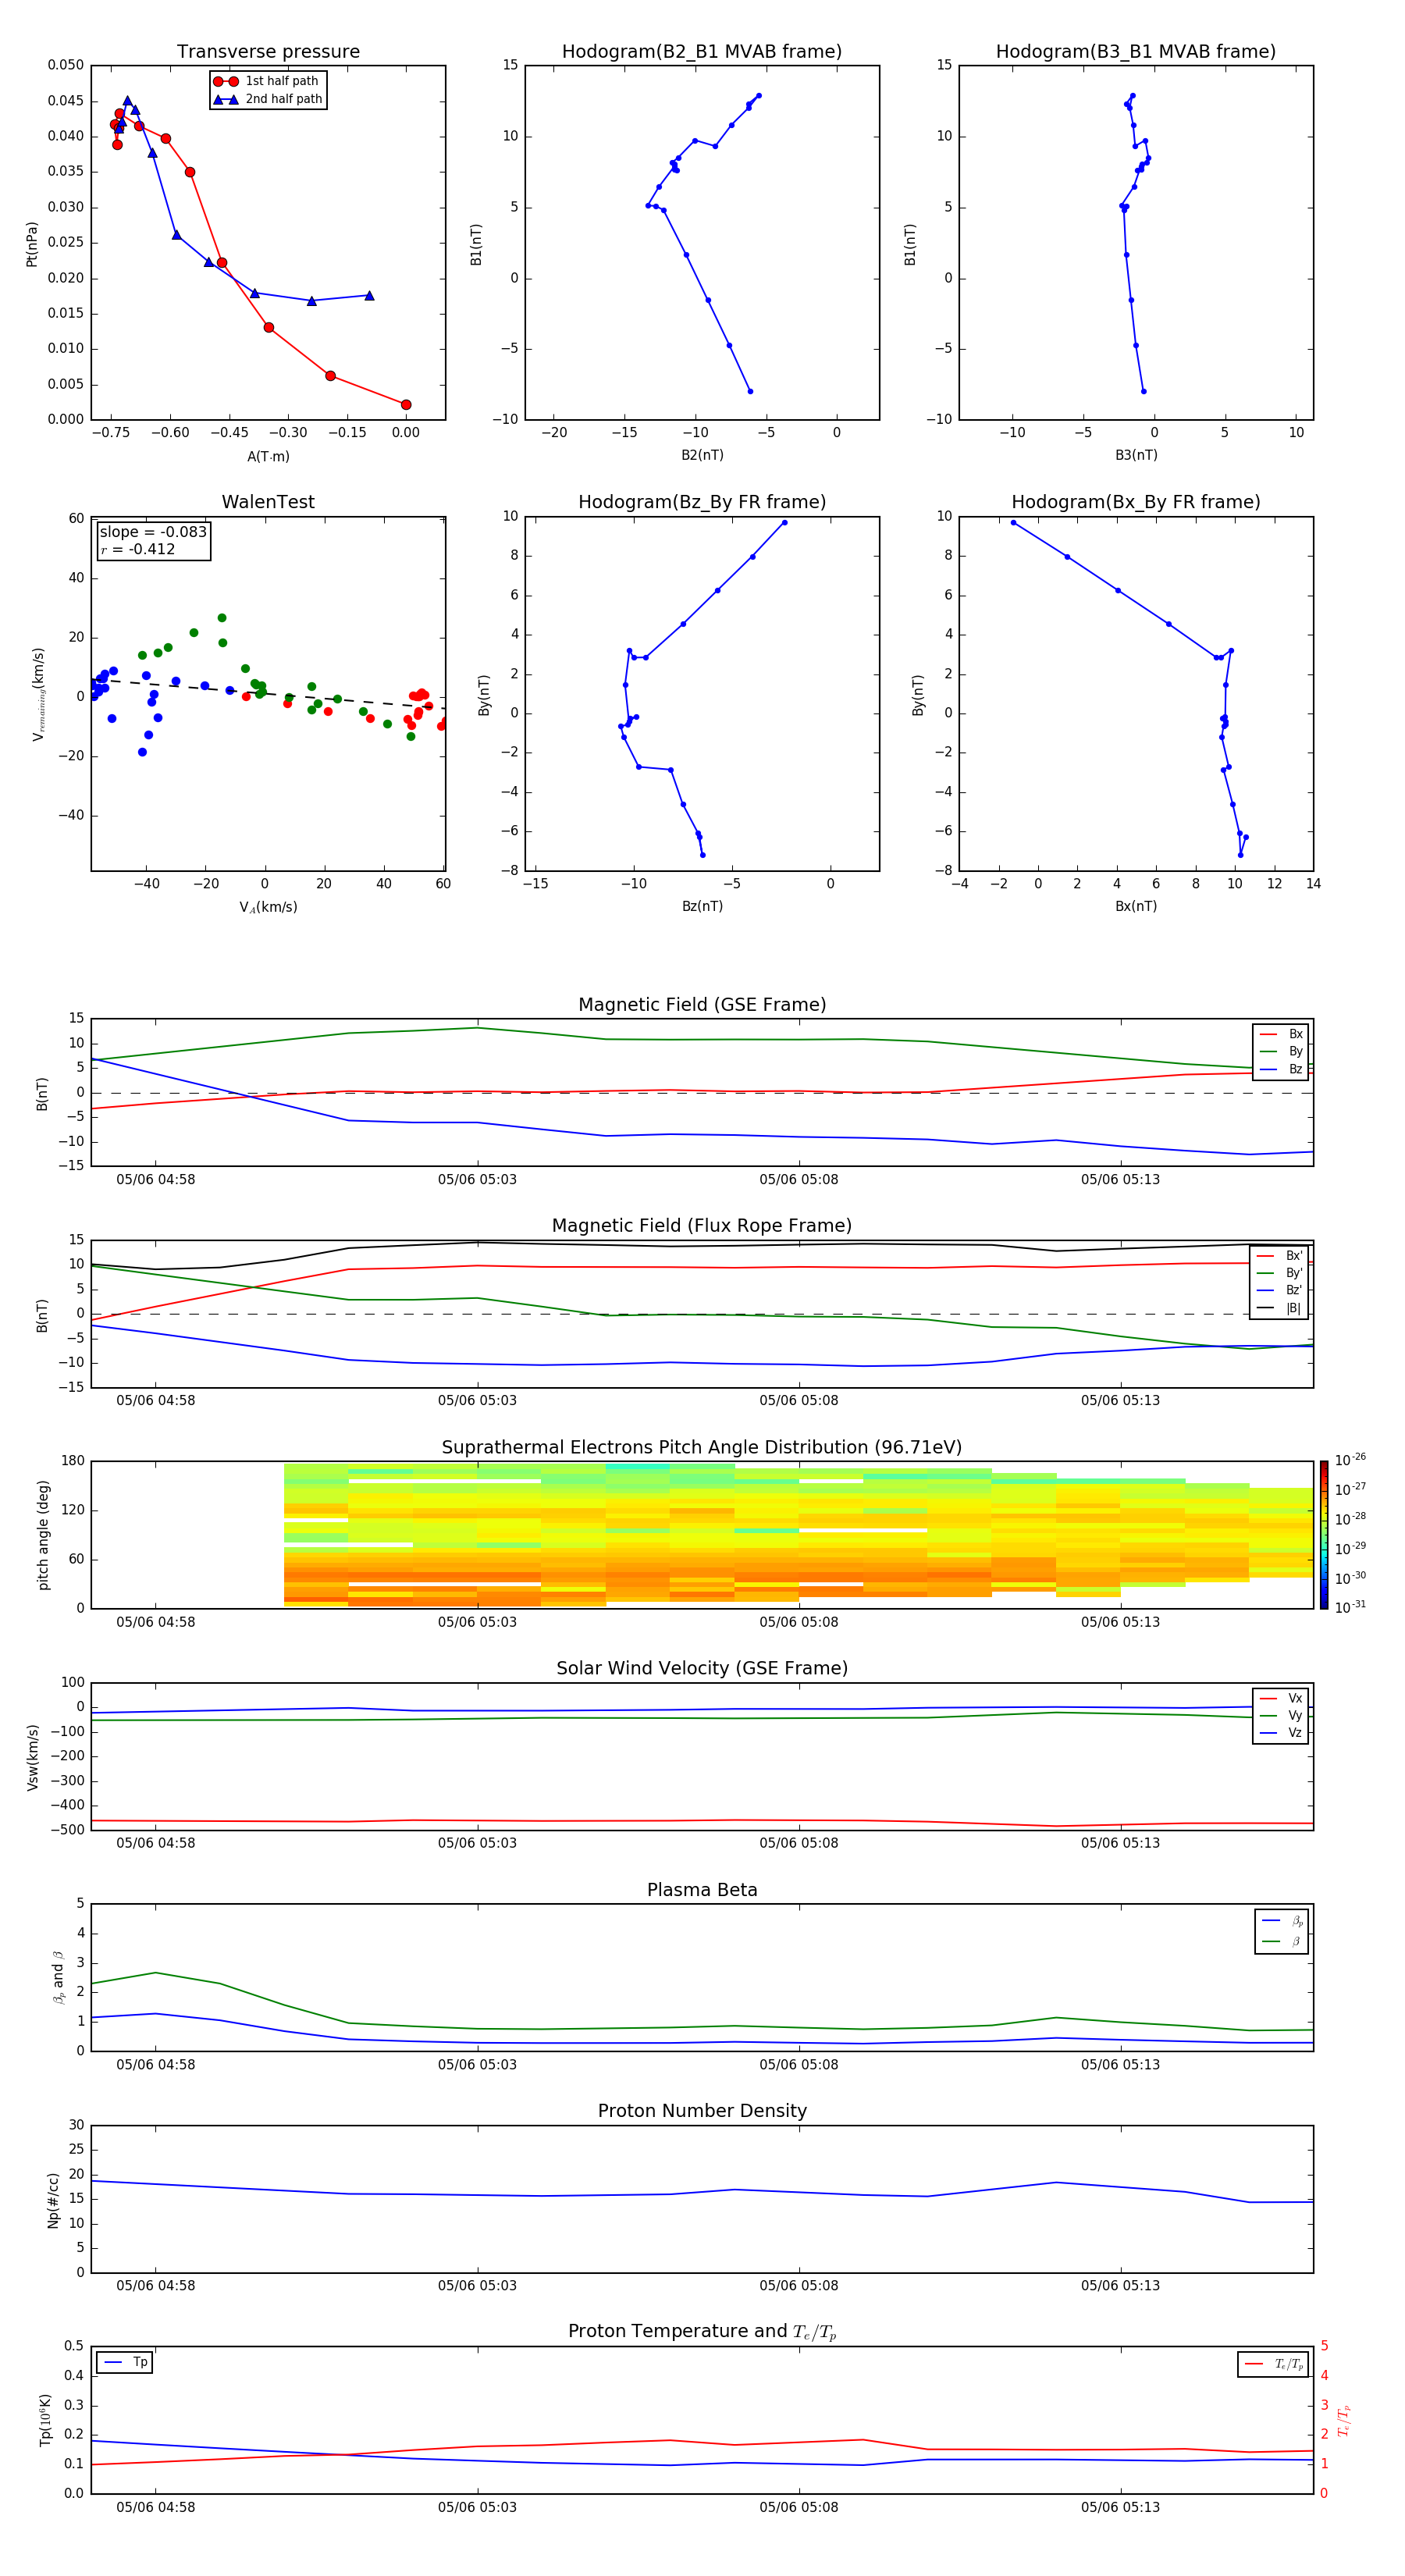
Task: Click the 'Proton Number Density' title
Action: pos(702,2112)
